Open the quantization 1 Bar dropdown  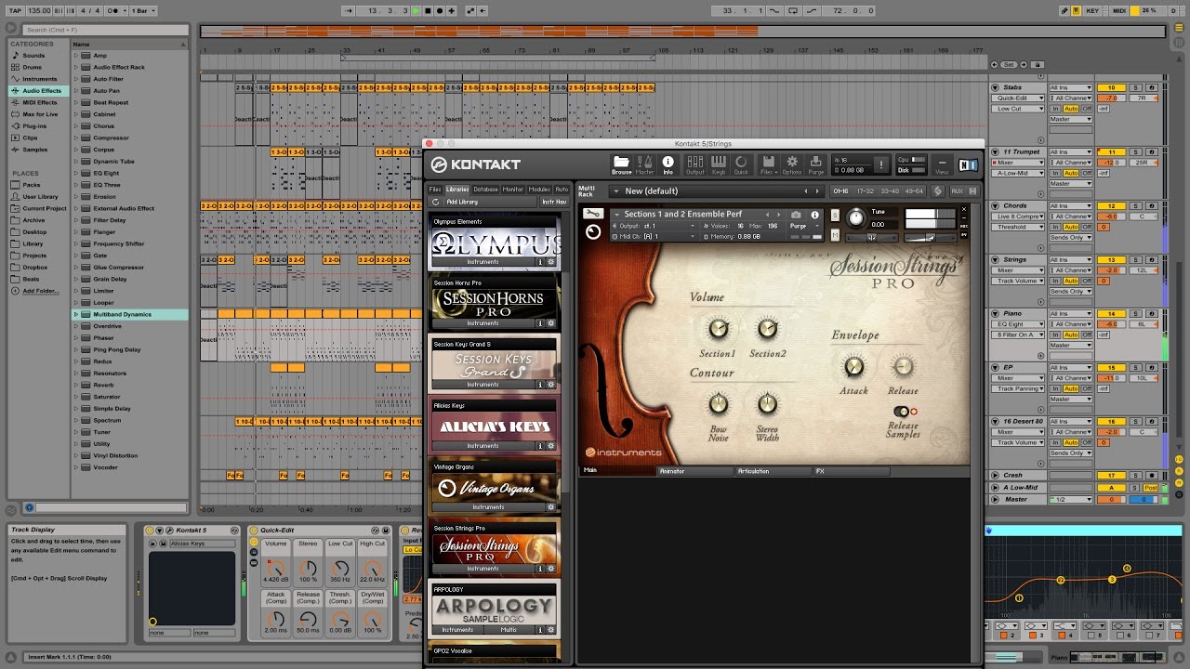tap(141, 10)
